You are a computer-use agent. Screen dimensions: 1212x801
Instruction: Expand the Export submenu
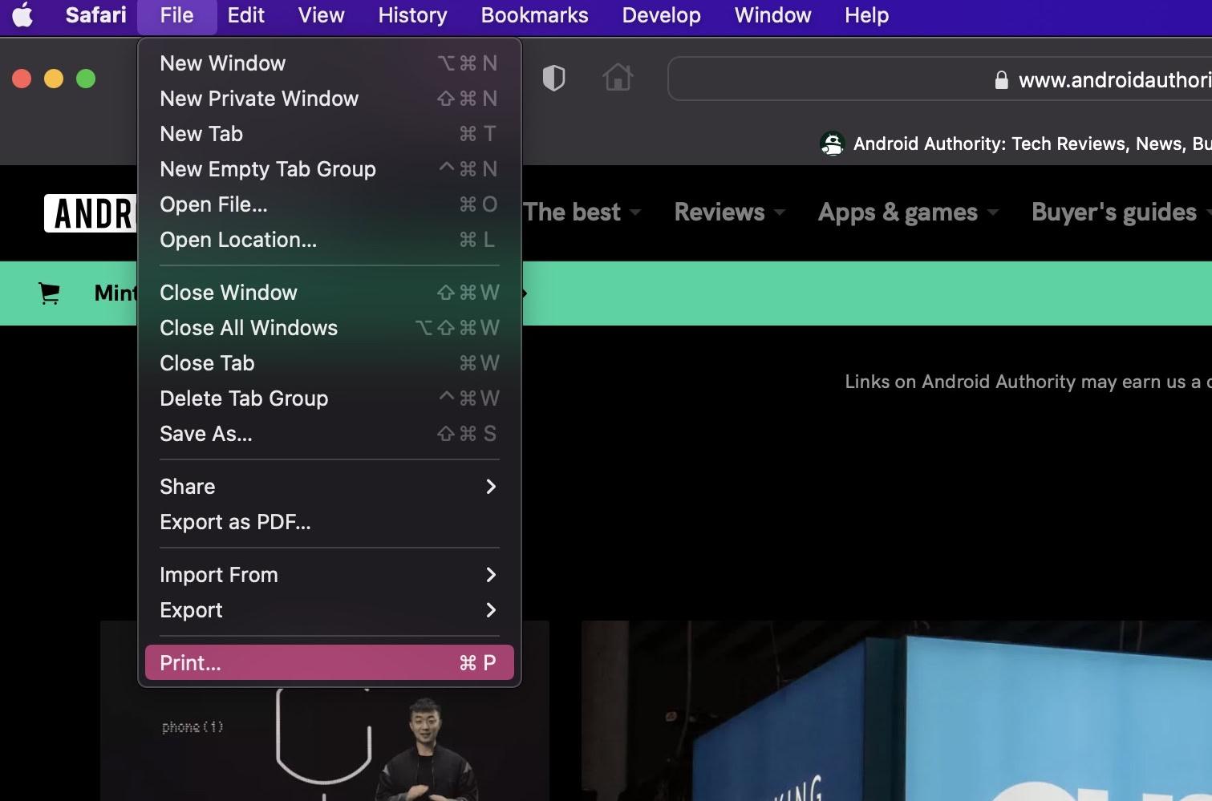tap(329, 610)
